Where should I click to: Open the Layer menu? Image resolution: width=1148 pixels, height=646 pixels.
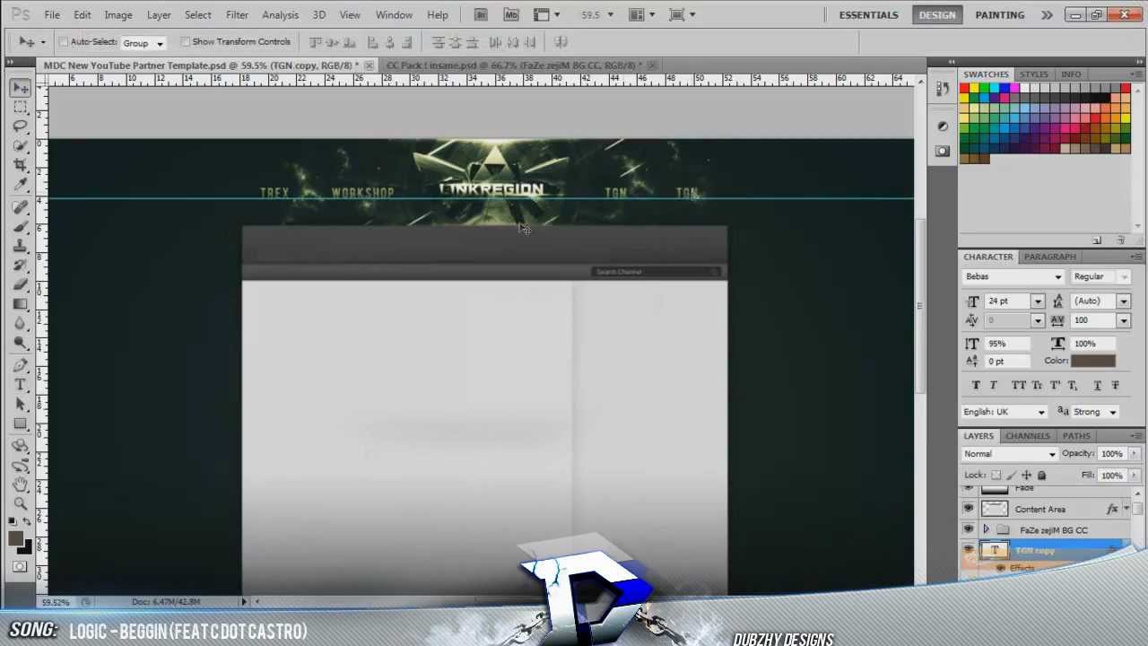[x=159, y=15]
